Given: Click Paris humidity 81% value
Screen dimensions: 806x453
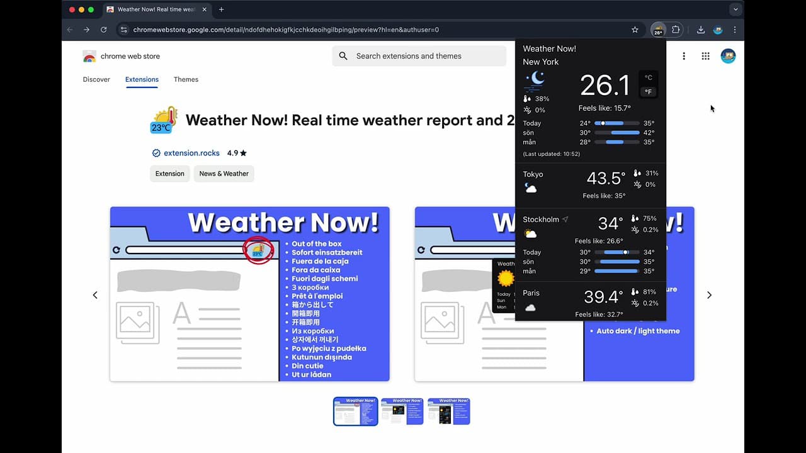Looking at the screenshot, I should click(650, 292).
